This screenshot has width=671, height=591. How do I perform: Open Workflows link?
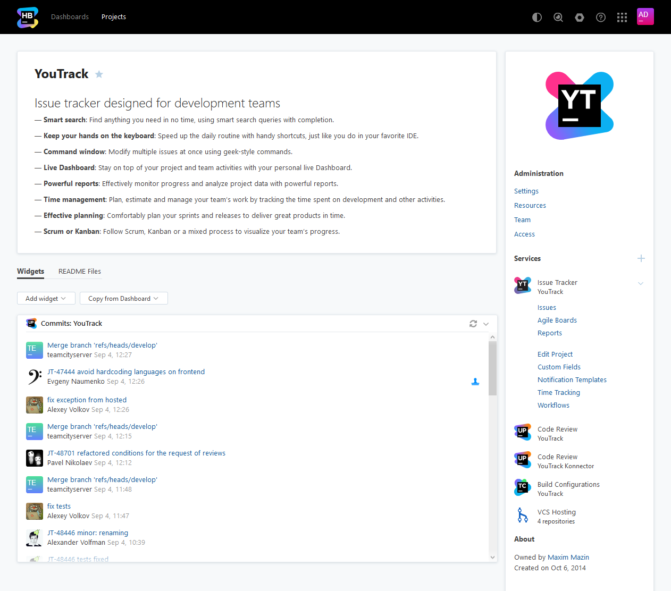(553, 406)
